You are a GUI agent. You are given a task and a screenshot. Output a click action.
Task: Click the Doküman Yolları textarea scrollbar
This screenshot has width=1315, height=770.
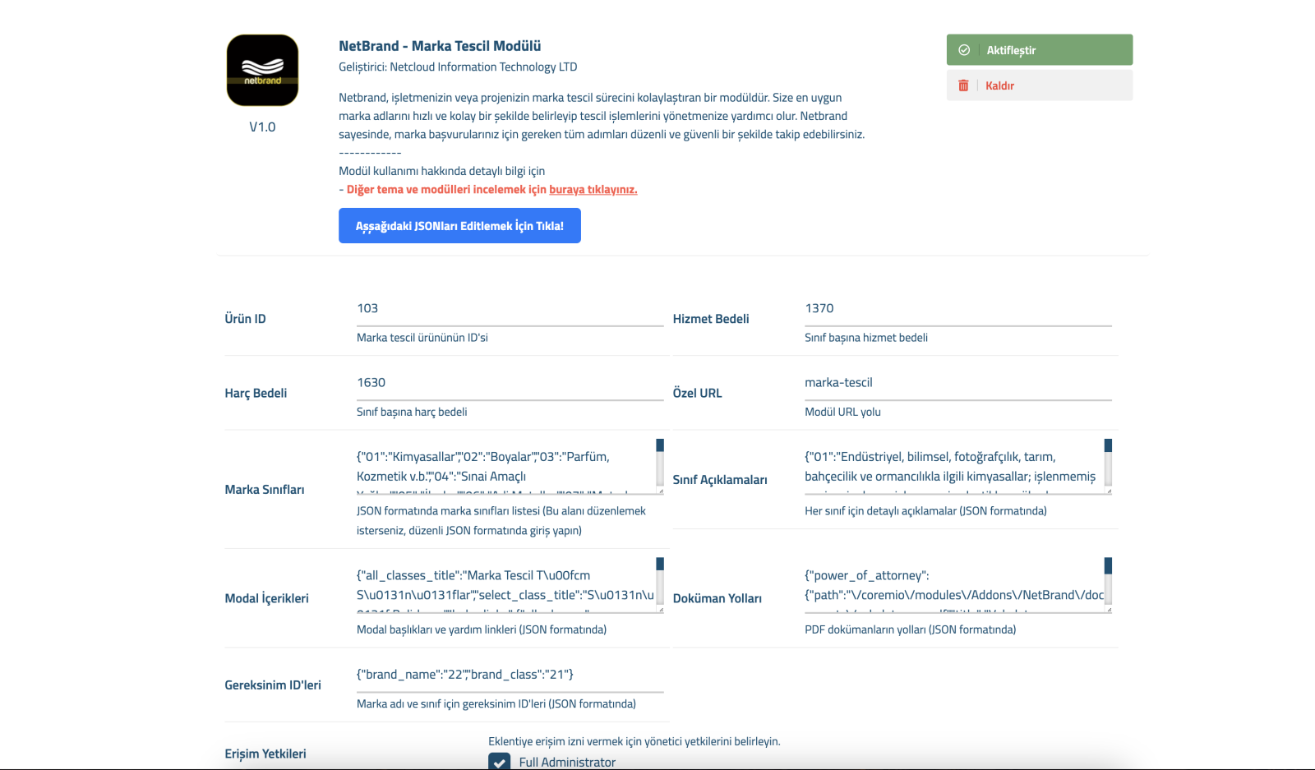(1108, 583)
